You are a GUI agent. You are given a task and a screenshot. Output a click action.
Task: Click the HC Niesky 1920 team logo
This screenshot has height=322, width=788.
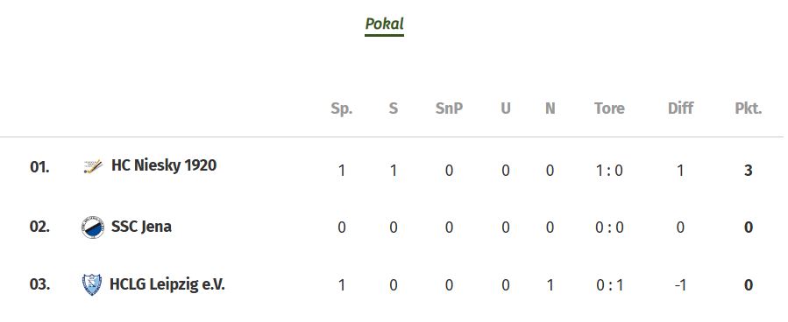coord(92,166)
